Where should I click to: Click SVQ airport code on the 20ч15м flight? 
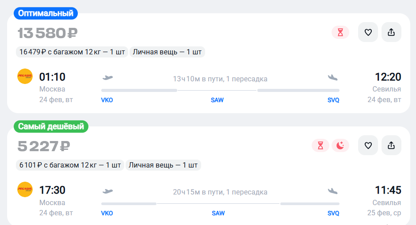pyautogui.click(x=333, y=213)
